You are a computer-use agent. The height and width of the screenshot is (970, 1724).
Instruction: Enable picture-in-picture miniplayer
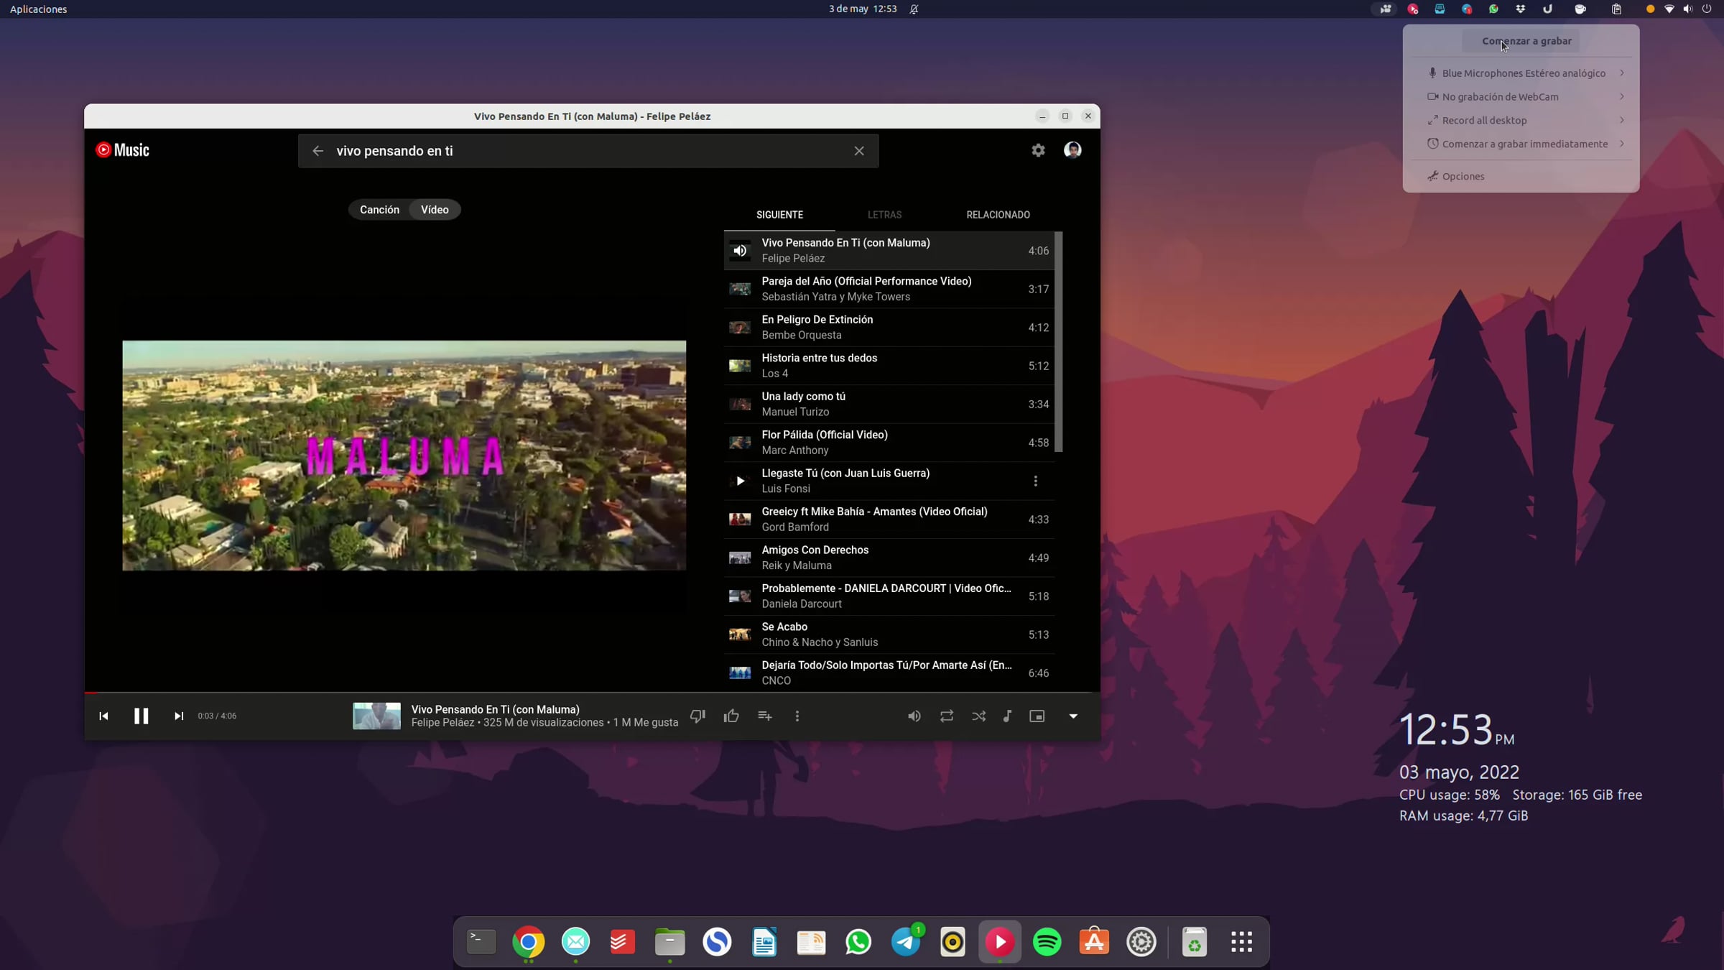[x=1037, y=716]
